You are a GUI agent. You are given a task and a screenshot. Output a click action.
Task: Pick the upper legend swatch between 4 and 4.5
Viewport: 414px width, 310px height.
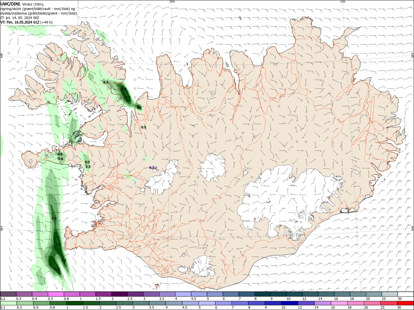(x=183, y=294)
